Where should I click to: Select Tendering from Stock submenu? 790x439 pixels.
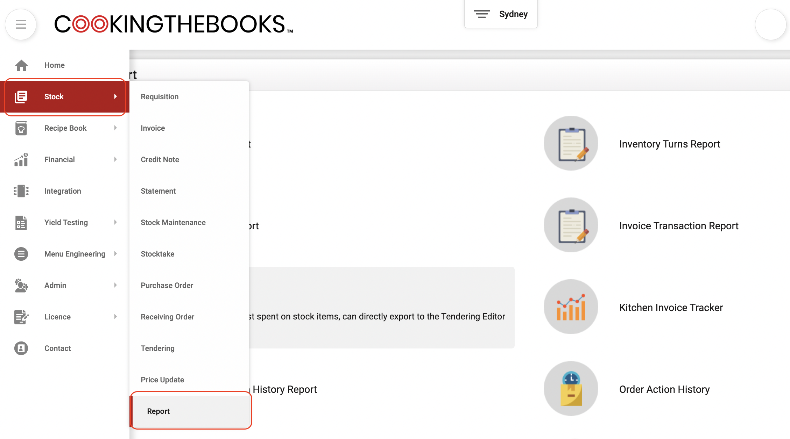pyautogui.click(x=189, y=348)
